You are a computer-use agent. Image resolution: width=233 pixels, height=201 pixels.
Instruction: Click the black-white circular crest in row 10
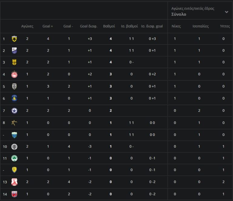[14, 147]
